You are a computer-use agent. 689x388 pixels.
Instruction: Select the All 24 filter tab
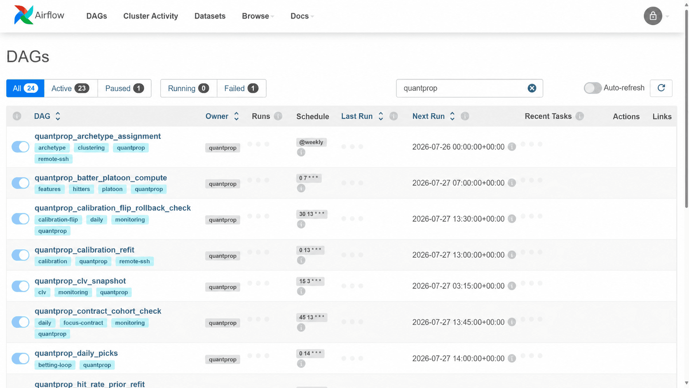(x=25, y=88)
